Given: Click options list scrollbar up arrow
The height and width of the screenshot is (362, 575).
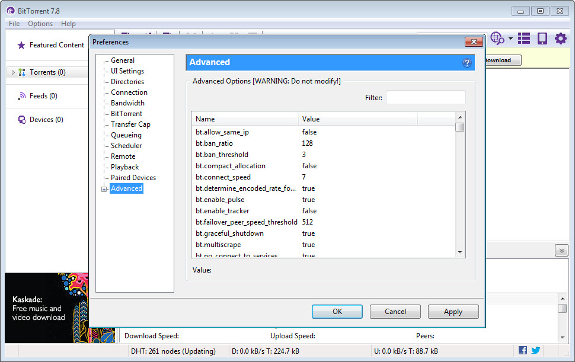Looking at the screenshot, I should pos(460,117).
